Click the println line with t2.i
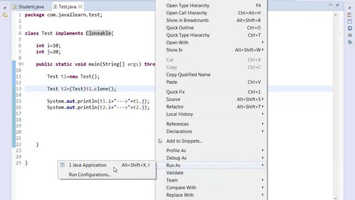The height and width of the screenshot is (200, 355). click(x=98, y=107)
